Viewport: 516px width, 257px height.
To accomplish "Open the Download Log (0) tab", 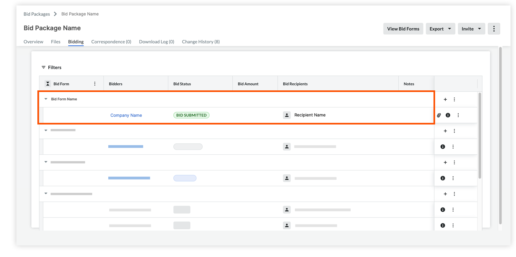I will [x=157, y=41].
